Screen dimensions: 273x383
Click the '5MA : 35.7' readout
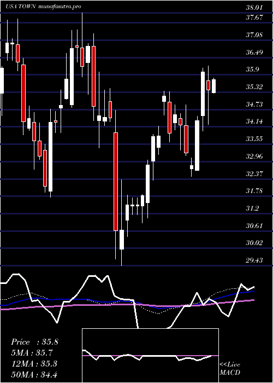pyautogui.click(x=32, y=353)
